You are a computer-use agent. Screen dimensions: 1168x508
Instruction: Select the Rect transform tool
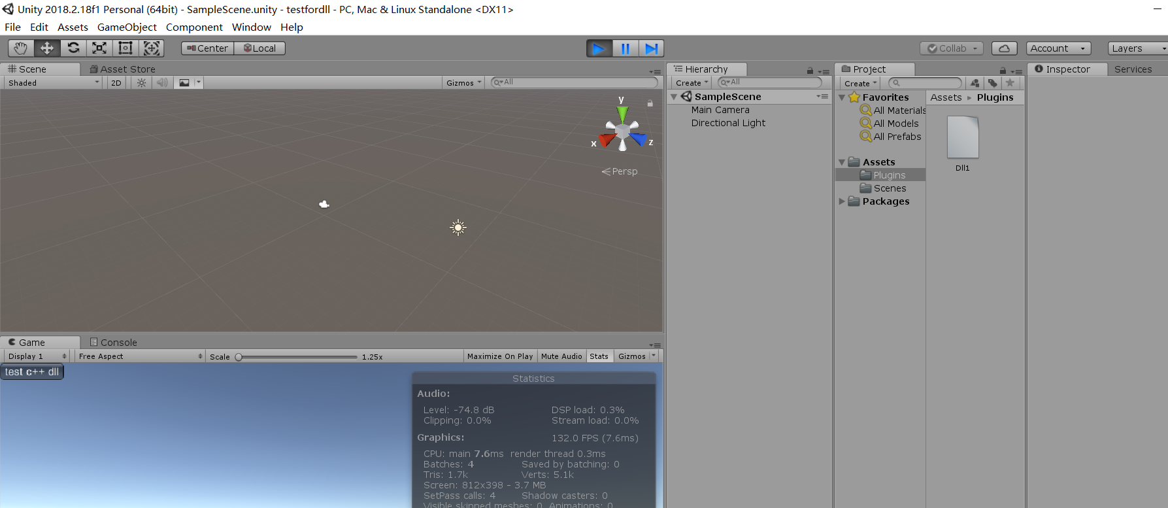[125, 48]
